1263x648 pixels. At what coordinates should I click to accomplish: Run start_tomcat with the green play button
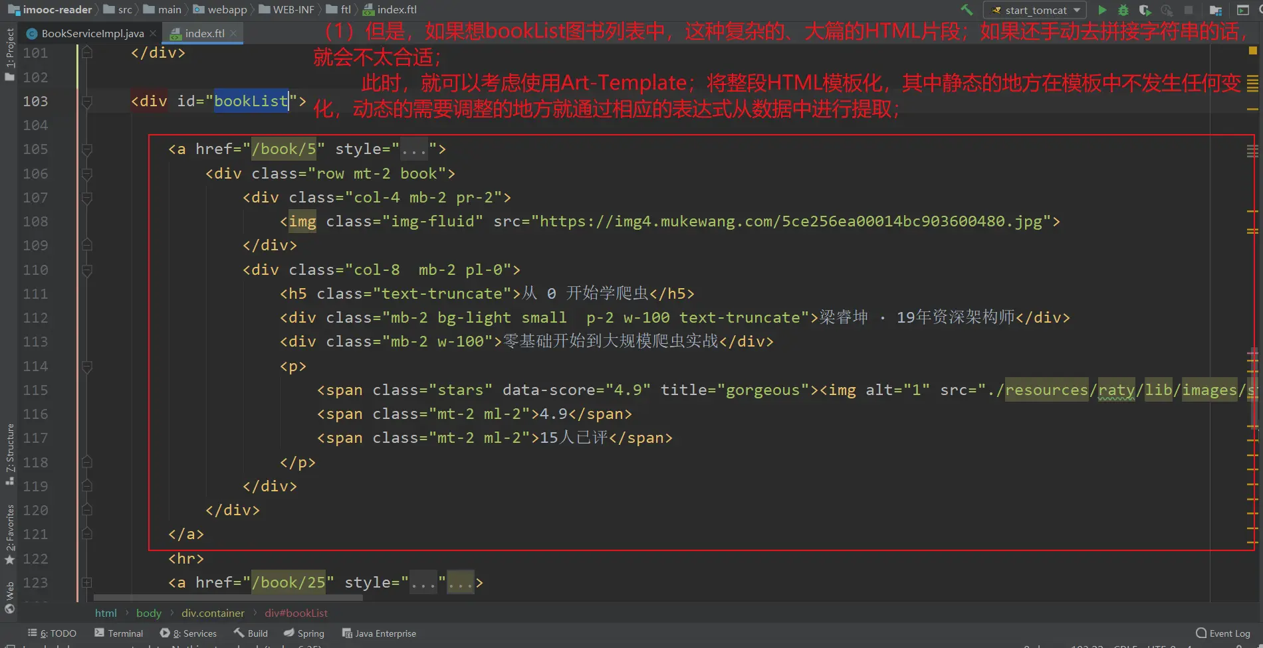coord(1102,10)
